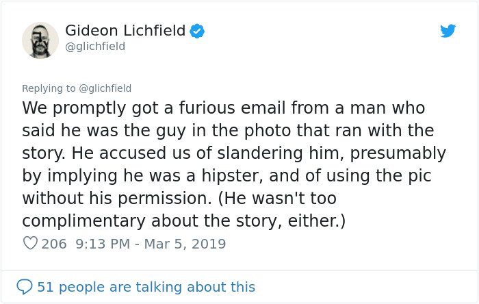Click the "Replying to" label text
The height and width of the screenshot is (304, 479).
[x=49, y=88]
